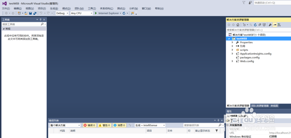Image resolution: width=291 pixels, height=138 pixels.
Task: Click the View Class Diagram icon in Solution Explorer
Action: point(279,25)
